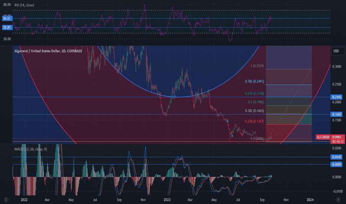
Task: Open the USD currency selector
Action: point(338,51)
